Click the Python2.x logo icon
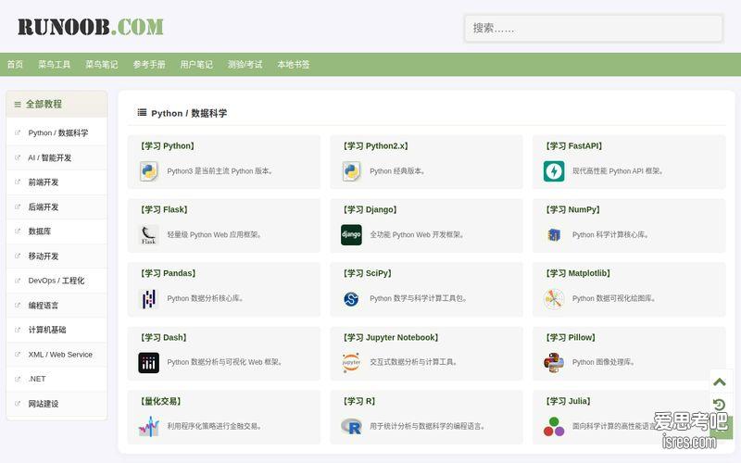 [352, 171]
